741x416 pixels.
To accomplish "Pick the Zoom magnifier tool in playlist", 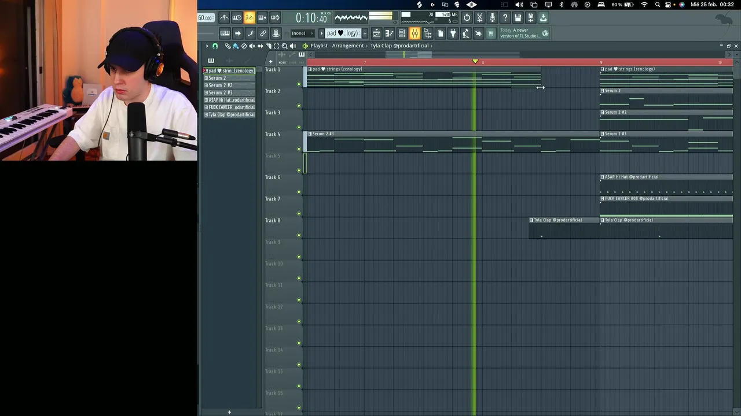I will click(284, 46).
